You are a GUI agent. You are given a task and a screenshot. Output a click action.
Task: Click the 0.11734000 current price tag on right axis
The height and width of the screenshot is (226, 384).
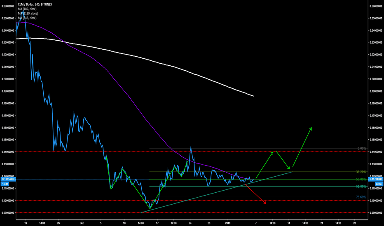376,179
